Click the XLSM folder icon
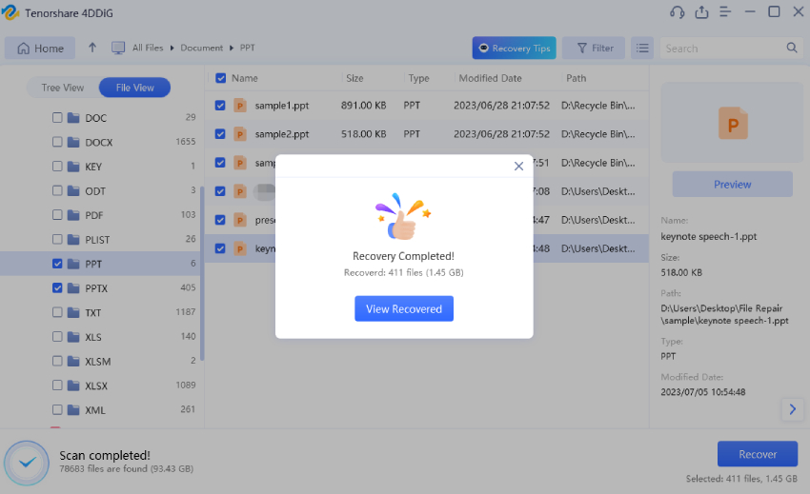This screenshot has height=494, width=810. [x=73, y=361]
